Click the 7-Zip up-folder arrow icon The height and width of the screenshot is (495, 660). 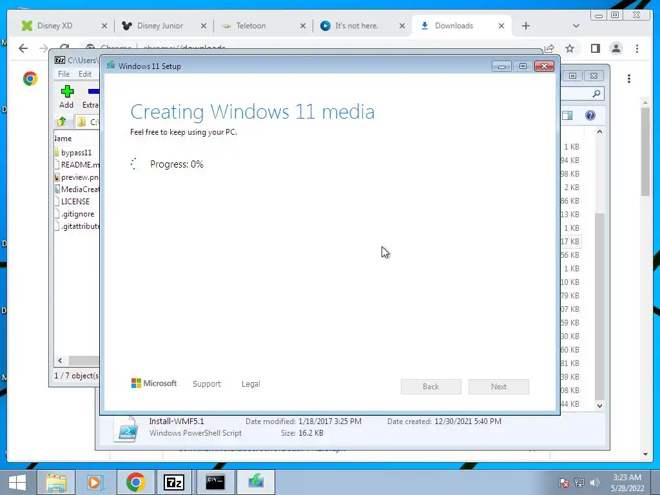point(62,122)
